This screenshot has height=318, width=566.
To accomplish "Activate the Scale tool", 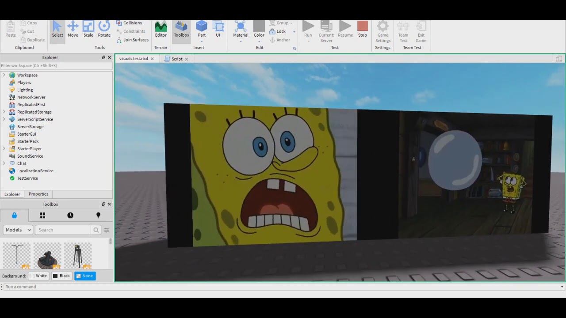I will (x=88, y=30).
